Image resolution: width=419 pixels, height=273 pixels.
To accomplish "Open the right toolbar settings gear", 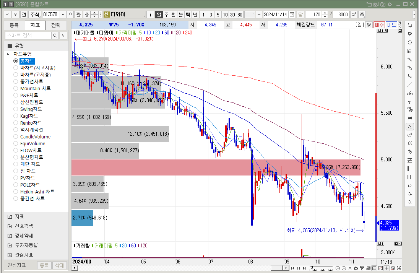I will (410, 34).
